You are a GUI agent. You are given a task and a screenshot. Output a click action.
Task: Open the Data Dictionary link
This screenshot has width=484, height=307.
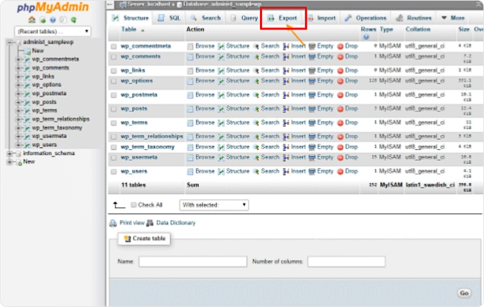point(176,223)
